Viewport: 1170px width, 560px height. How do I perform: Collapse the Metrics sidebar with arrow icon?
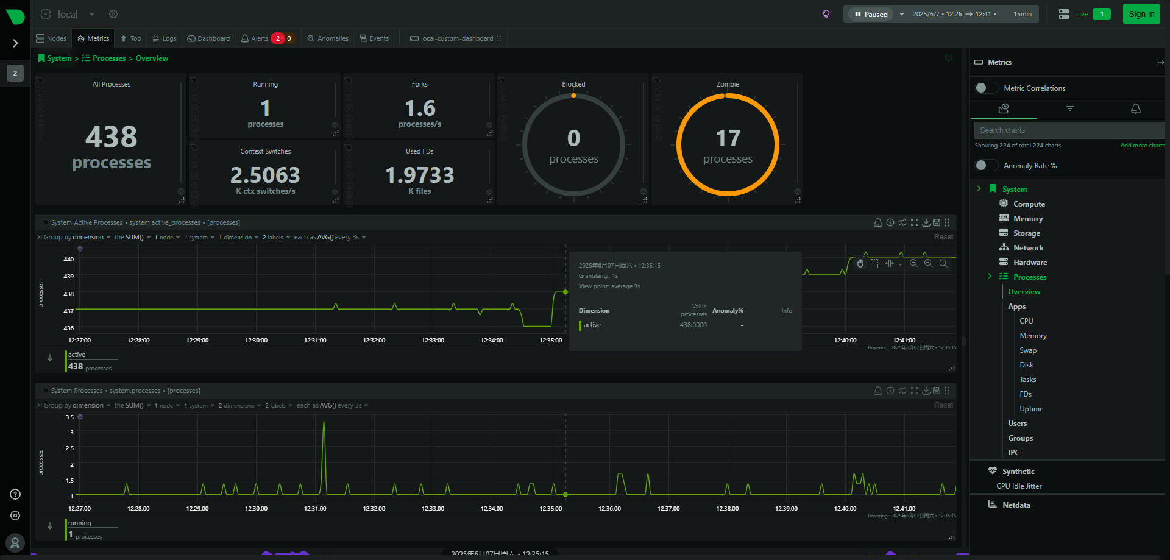pyautogui.click(x=1160, y=62)
